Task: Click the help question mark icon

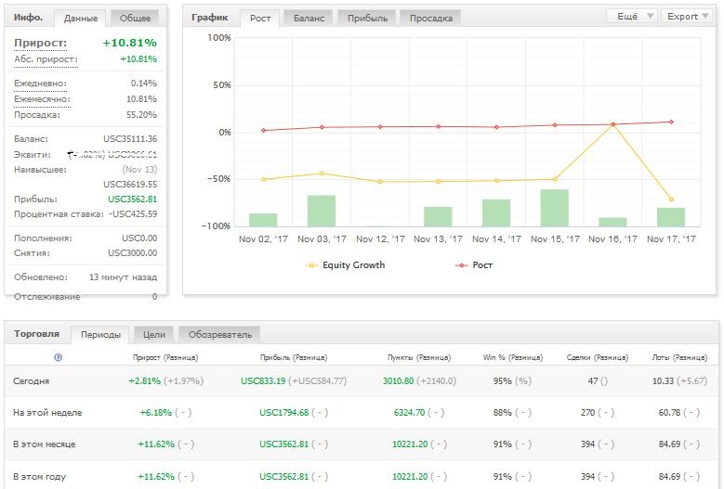Action: tap(58, 357)
